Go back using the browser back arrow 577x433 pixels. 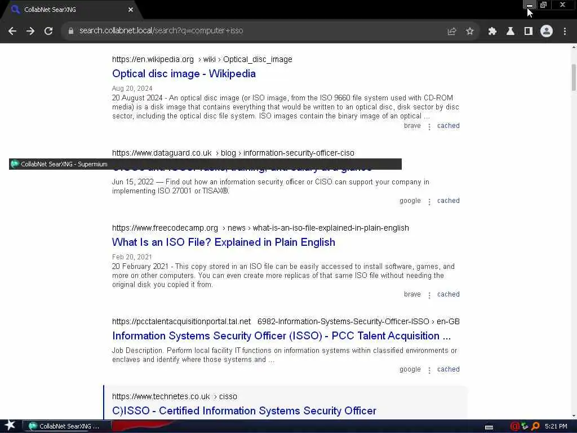pos(12,31)
